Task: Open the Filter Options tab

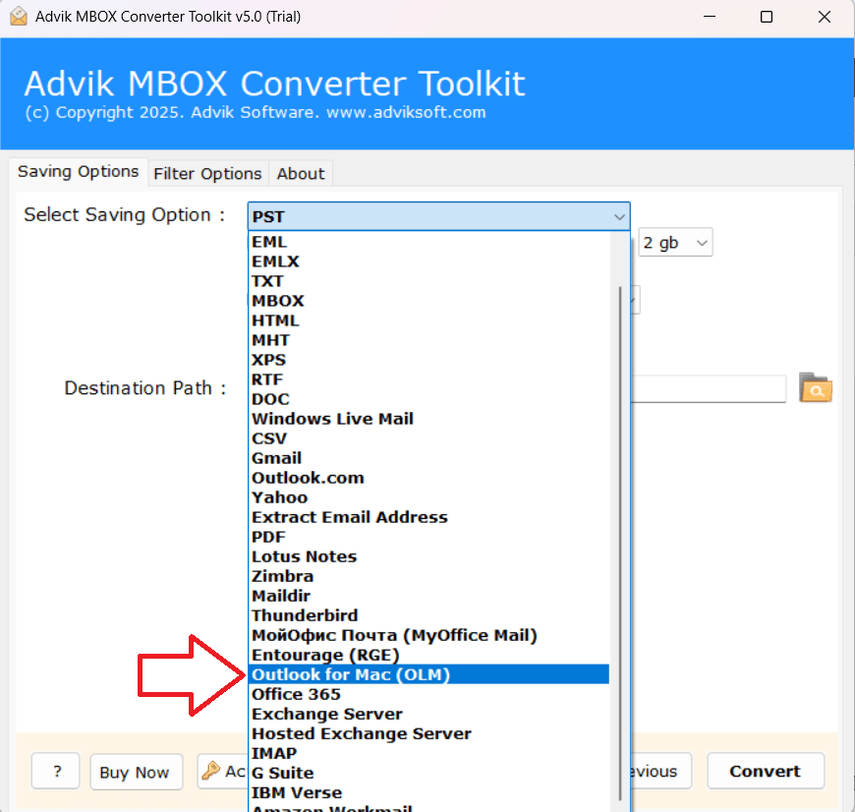Action: point(207,173)
